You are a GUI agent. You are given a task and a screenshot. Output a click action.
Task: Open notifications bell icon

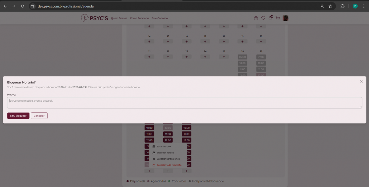[x=271, y=18]
